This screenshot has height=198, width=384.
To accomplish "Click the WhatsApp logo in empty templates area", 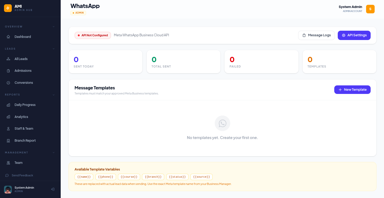I will click(222, 123).
